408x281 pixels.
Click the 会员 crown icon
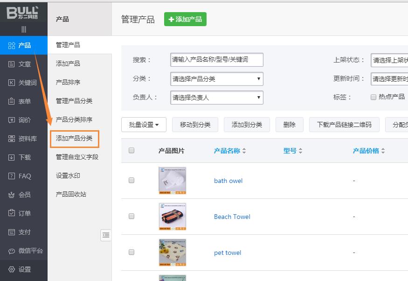click(x=12, y=195)
